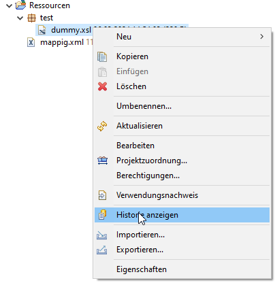
Task: Click the red Löschen delete icon
Action: (x=102, y=86)
